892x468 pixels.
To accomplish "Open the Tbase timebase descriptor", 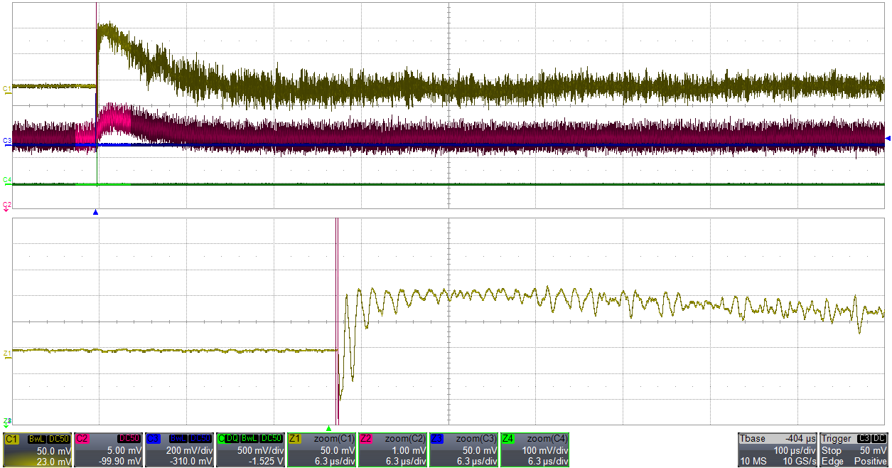I will tap(778, 450).
